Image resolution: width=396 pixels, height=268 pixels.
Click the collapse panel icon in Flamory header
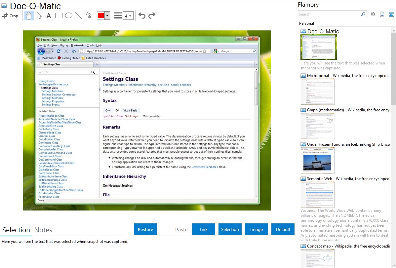click(391, 15)
